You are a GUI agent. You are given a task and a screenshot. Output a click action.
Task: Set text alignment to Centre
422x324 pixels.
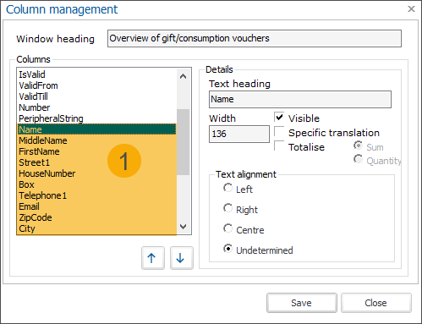click(227, 228)
